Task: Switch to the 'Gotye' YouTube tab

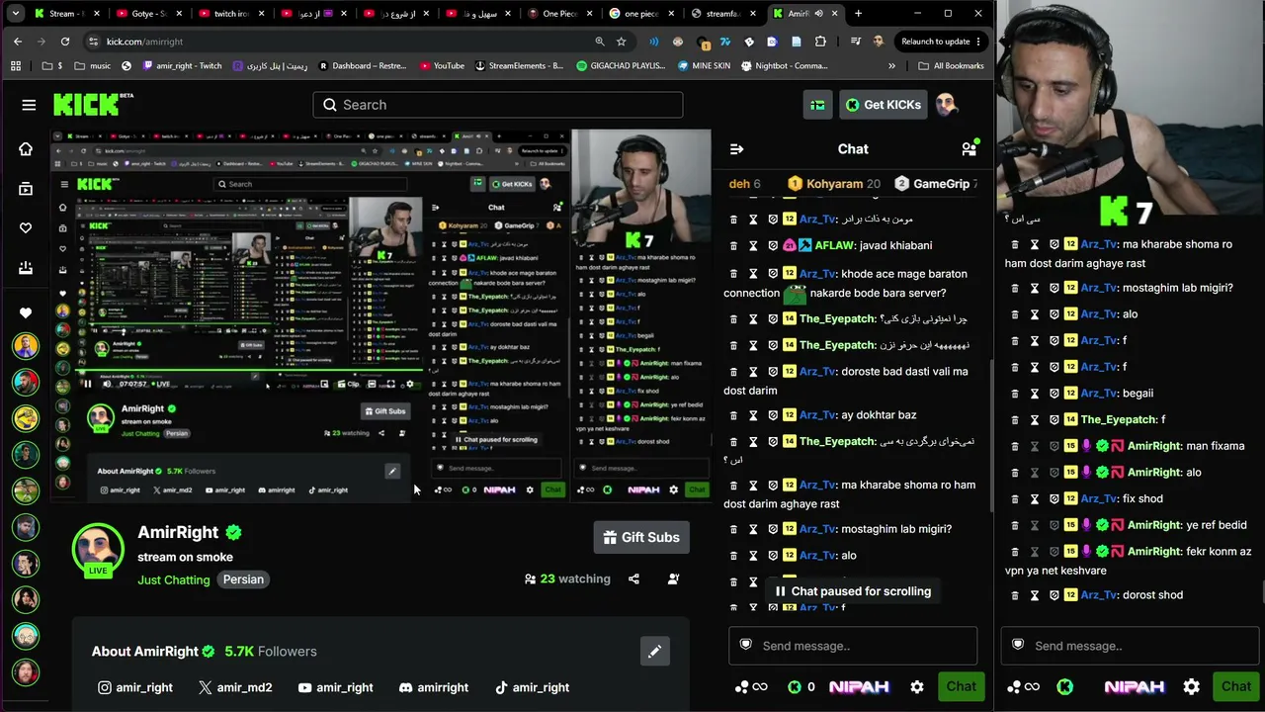Action: (145, 14)
